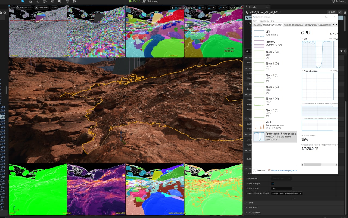Expand the DATA LAYERS section
Viewport: 348px width, 218px height.
pos(246,213)
